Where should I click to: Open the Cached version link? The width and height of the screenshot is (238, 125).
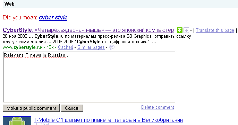[x=66, y=47]
